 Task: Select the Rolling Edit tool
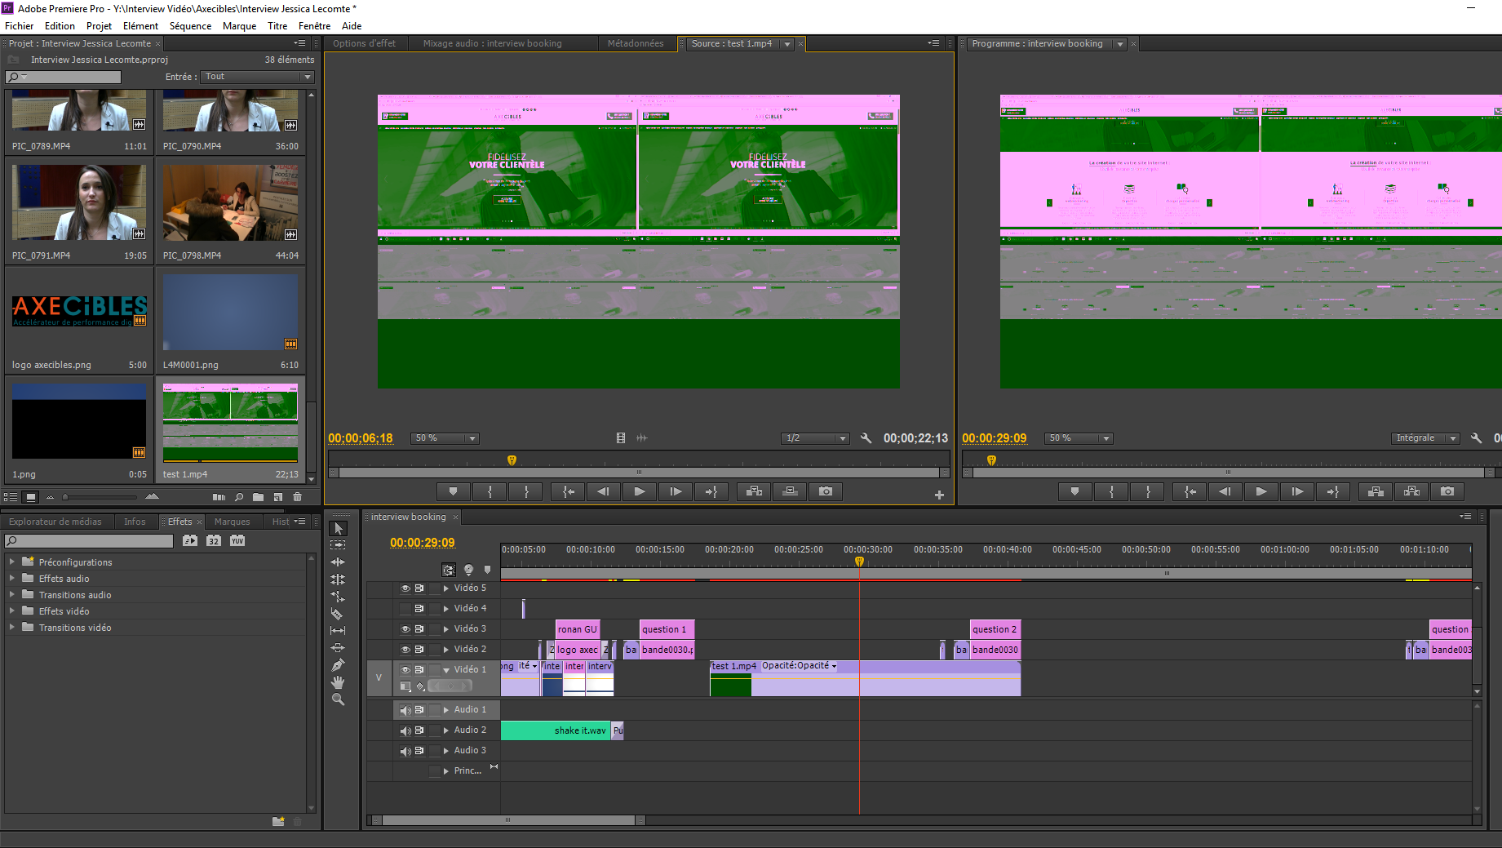[x=338, y=579]
